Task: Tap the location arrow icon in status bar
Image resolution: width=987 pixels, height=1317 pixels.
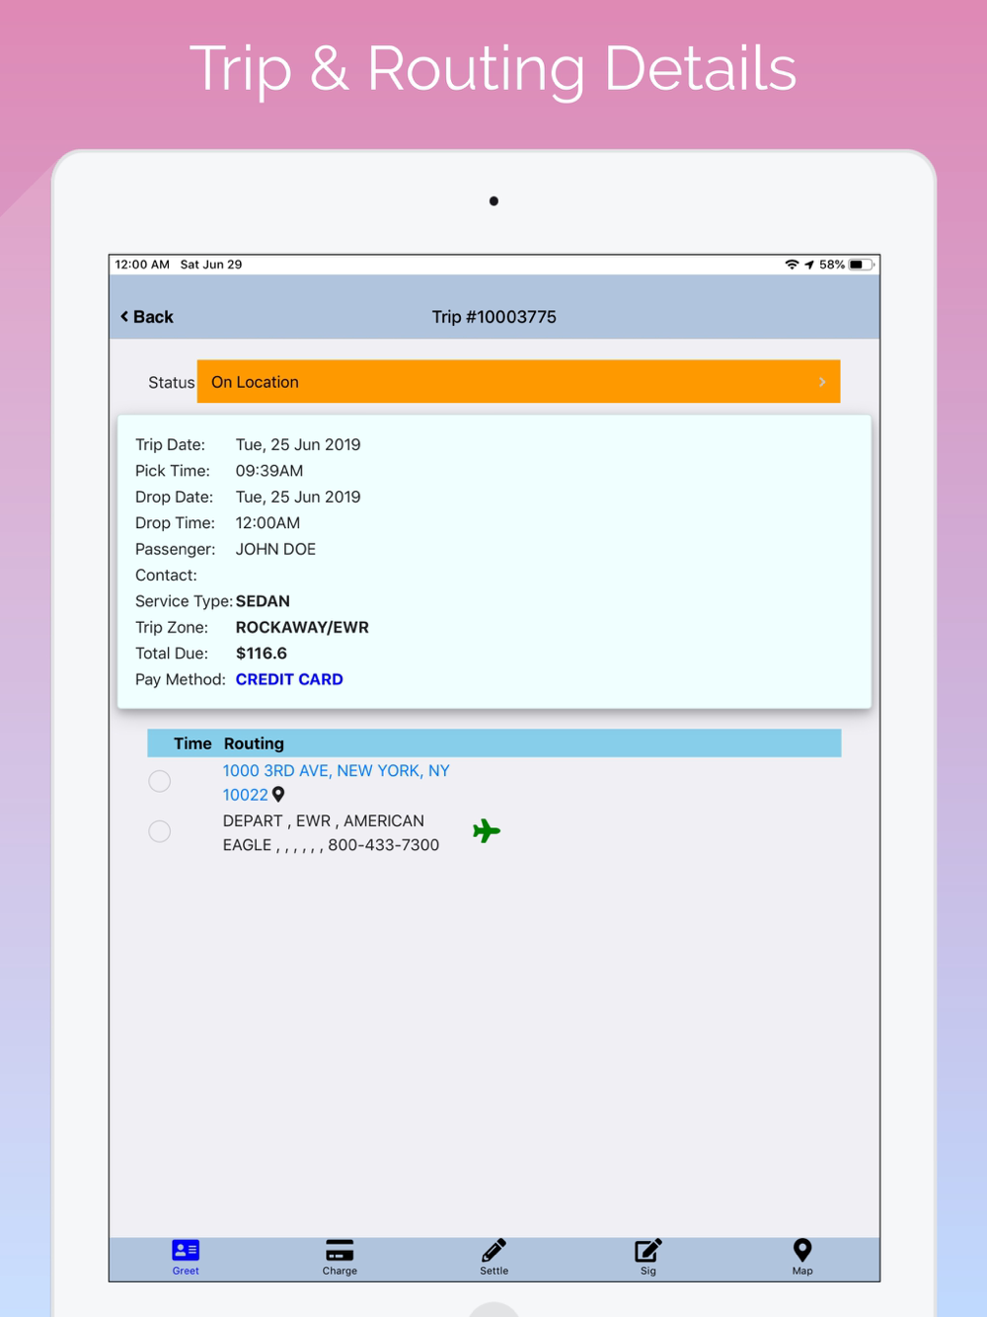Action: (x=809, y=265)
